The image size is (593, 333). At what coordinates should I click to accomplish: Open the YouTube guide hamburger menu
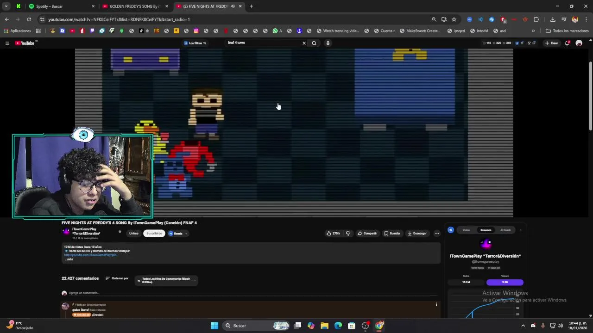pyautogui.click(x=7, y=43)
